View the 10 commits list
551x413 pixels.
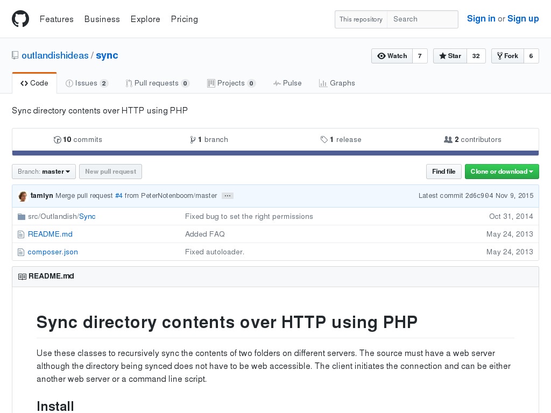(77, 140)
